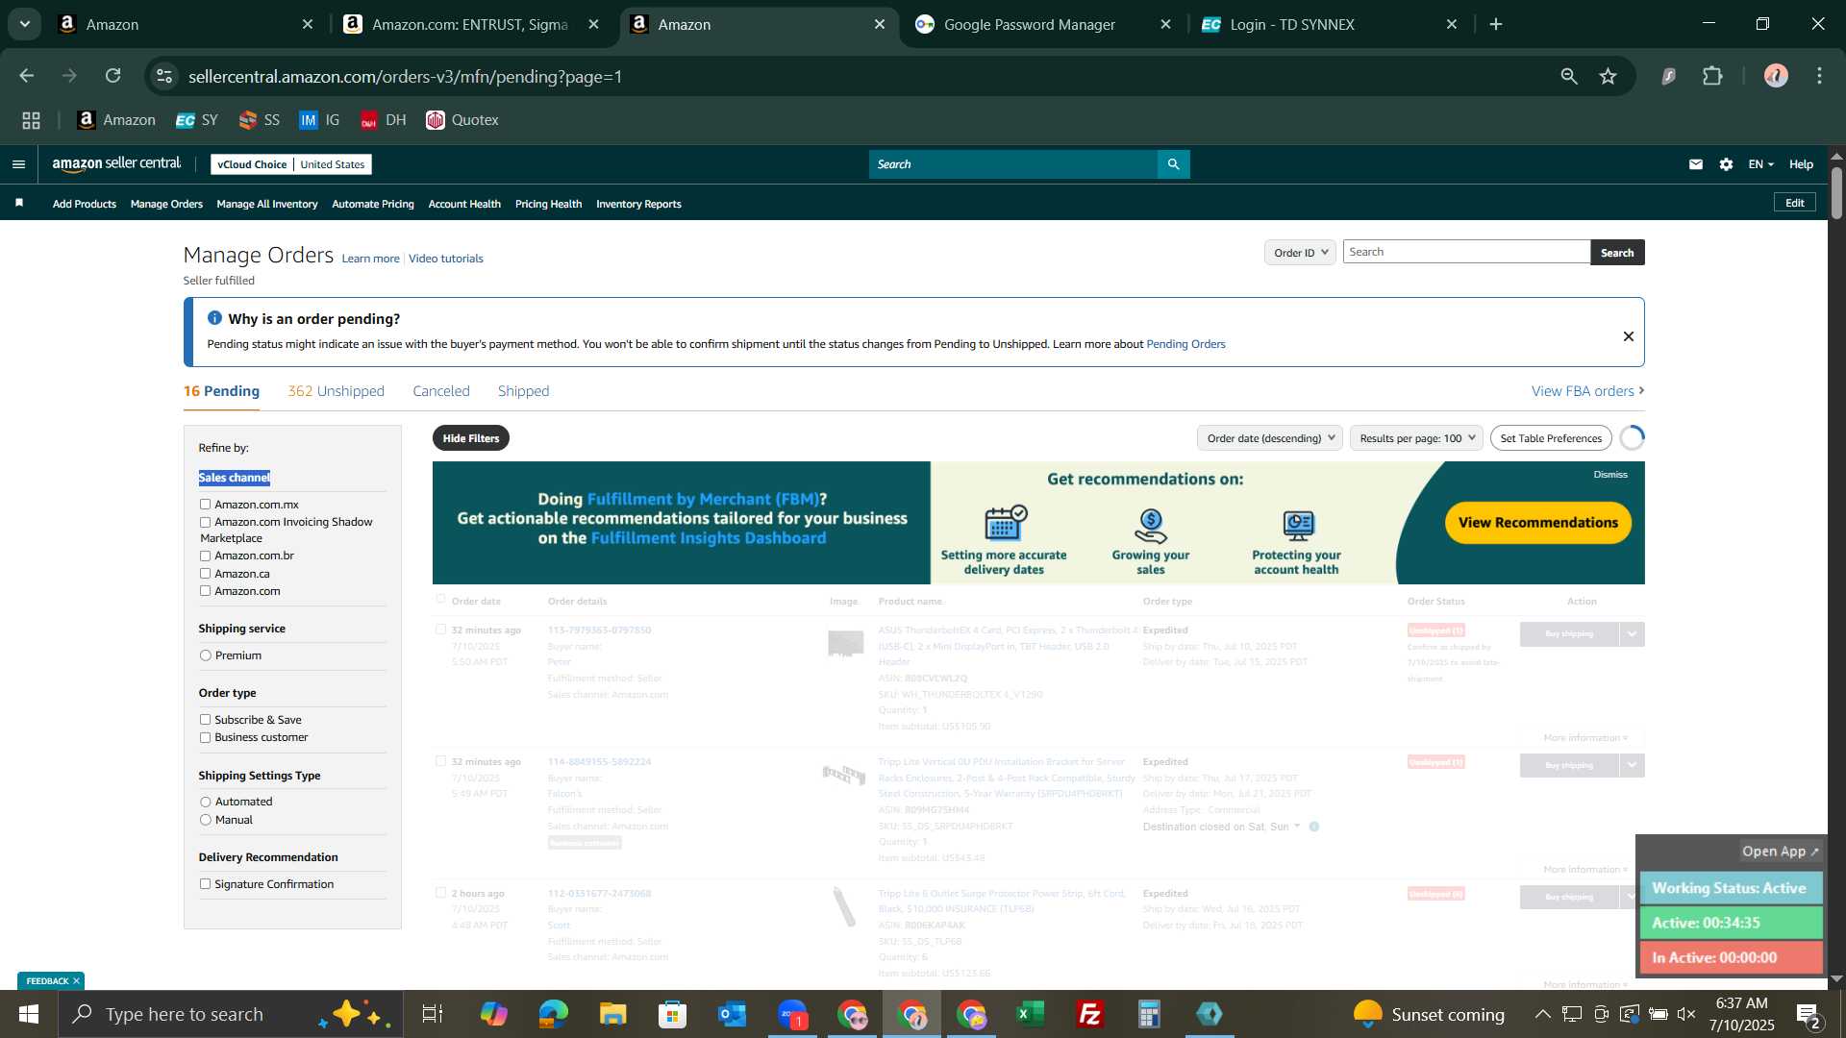This screenshot has height=1038, width=1846.
Task: Check the Amazon.ca sales channel
Action: [x=205, y=574]
